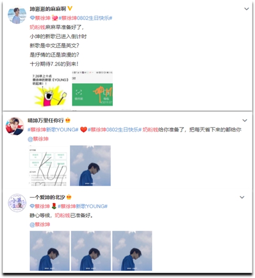Click @蔡徐坤 mention in third post
Screen dimensions: 255x278
click(x=40, y=224)
